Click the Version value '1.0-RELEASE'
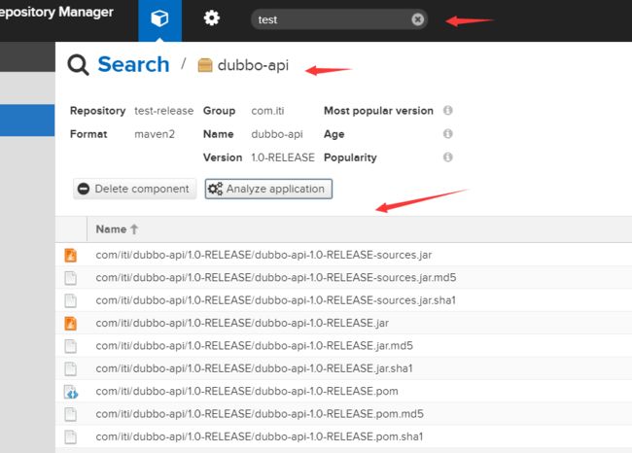Viewport: 632px width, 453px height. (x=283, y=157)
